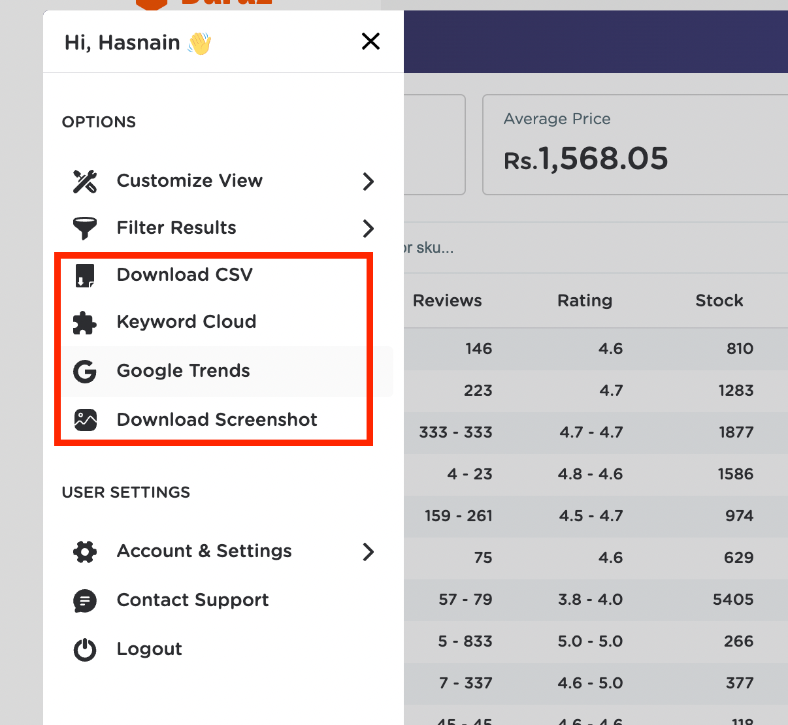788x725 pixels.
Task: Click the Download CSV label
Action: (x=185, y=274)
